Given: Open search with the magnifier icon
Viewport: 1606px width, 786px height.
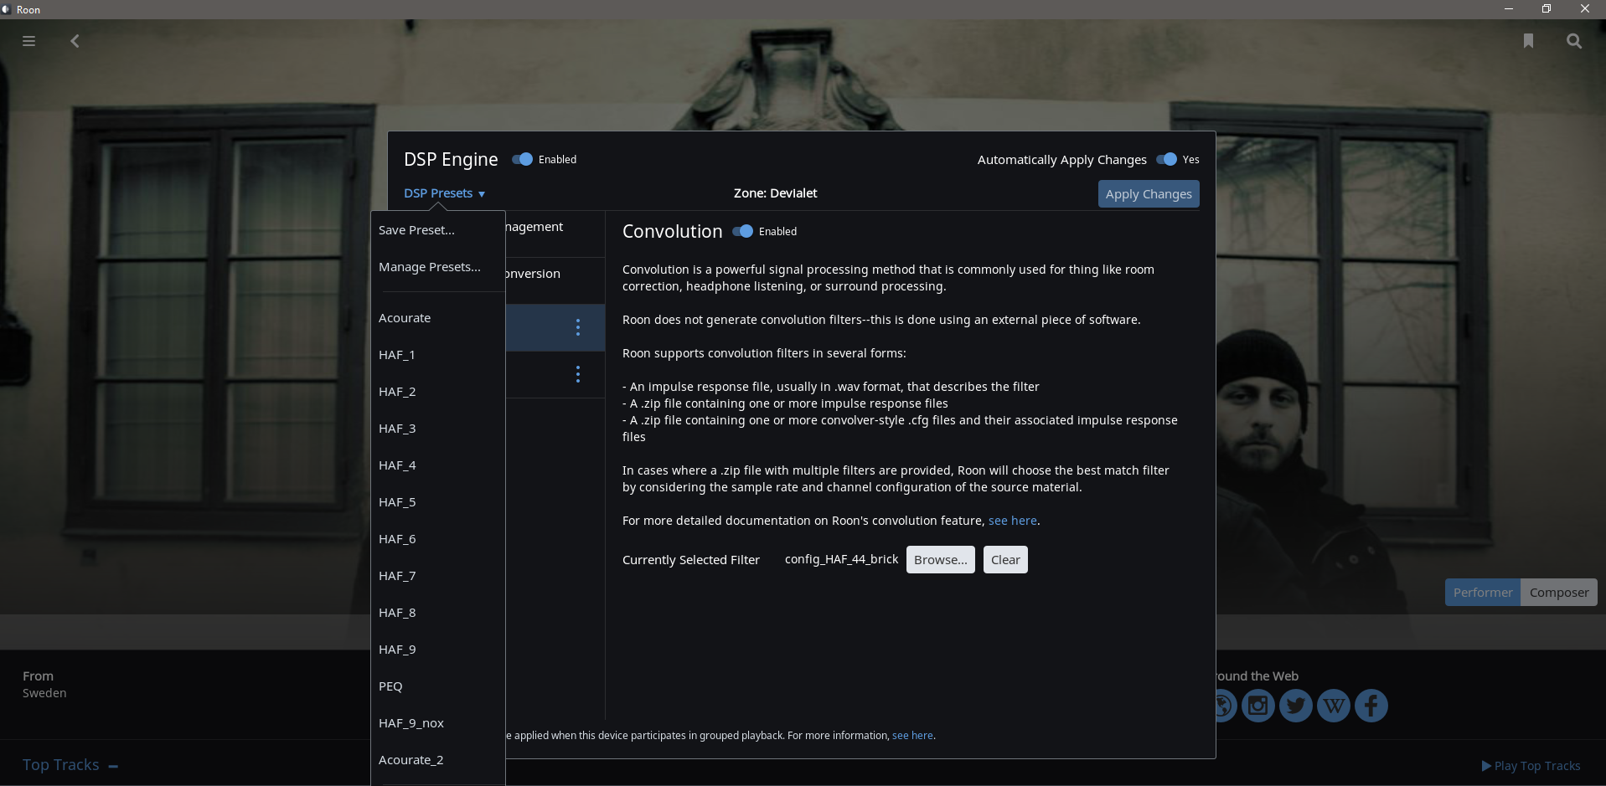Looking at the screenshot, I should click(x=1574, y=41).
